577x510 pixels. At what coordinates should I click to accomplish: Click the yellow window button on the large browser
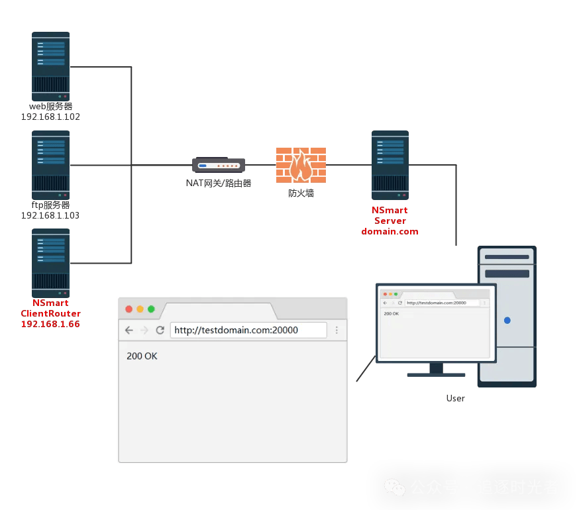[140, 309]
